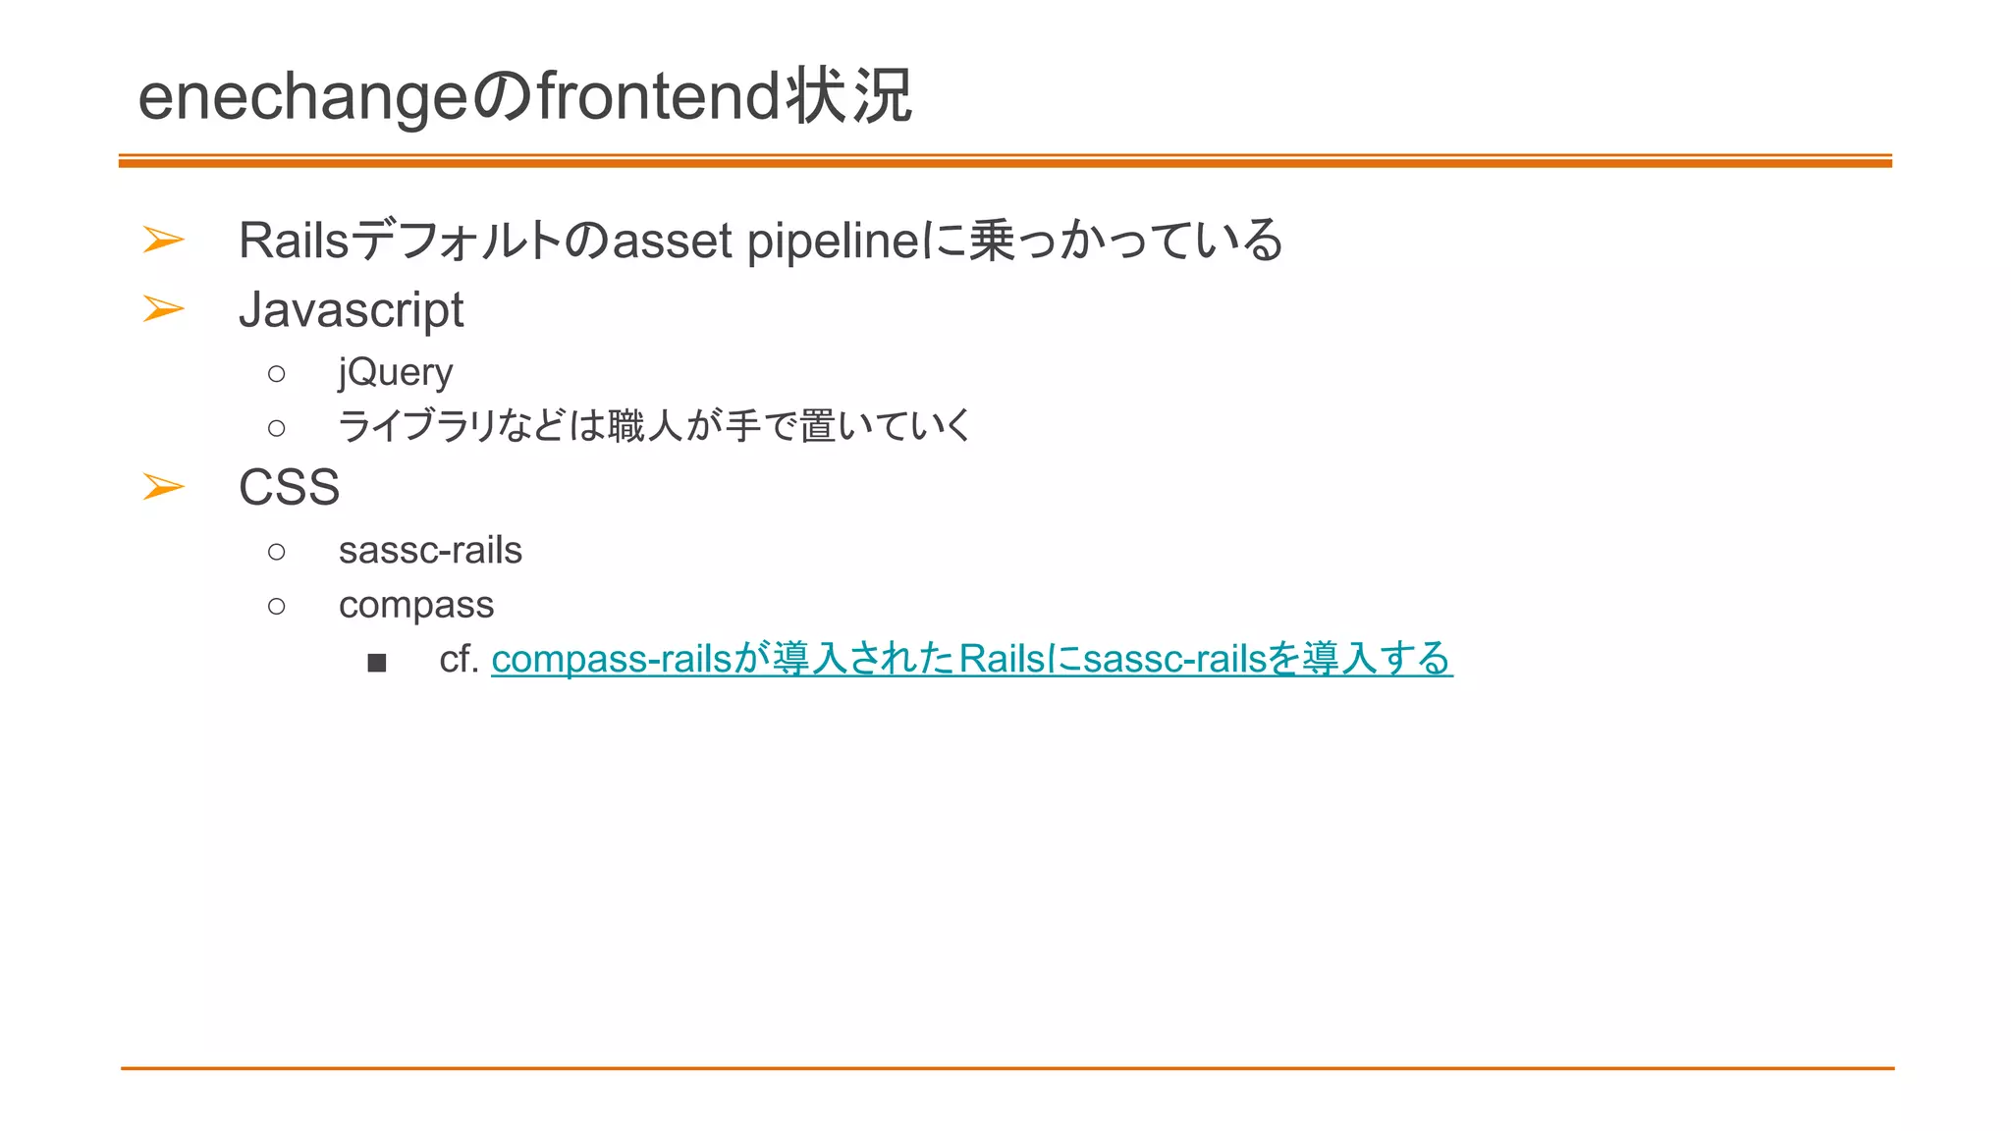Click the sassc-rails sub-bullet text
Screen dimensions: 2011x1131
point(430,551)
